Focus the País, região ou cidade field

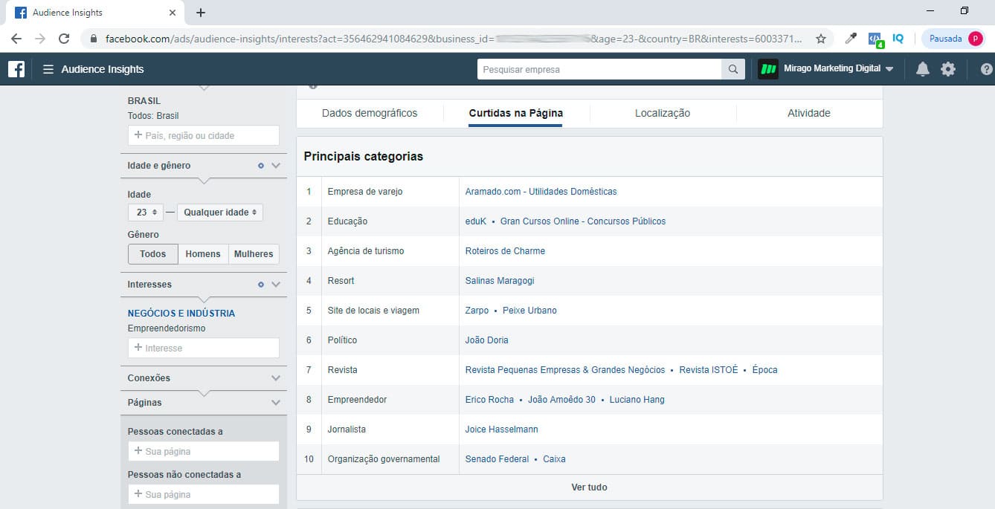pyautogui.click(x=204, y=135)
